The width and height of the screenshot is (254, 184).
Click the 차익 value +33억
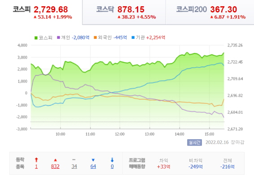tap(164, 167)
